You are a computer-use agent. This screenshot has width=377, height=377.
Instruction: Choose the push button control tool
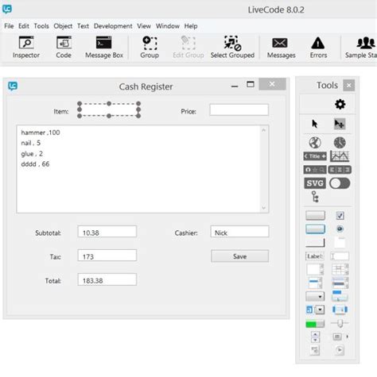click(x=315, y=215)
